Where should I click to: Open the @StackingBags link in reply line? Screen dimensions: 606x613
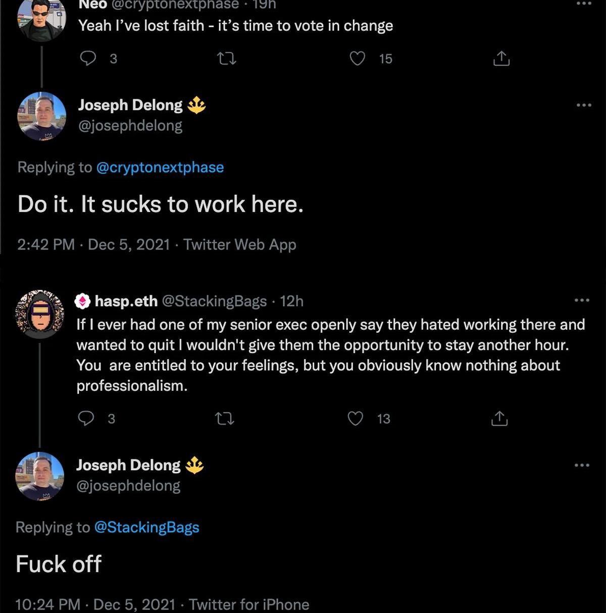point(147,527)
